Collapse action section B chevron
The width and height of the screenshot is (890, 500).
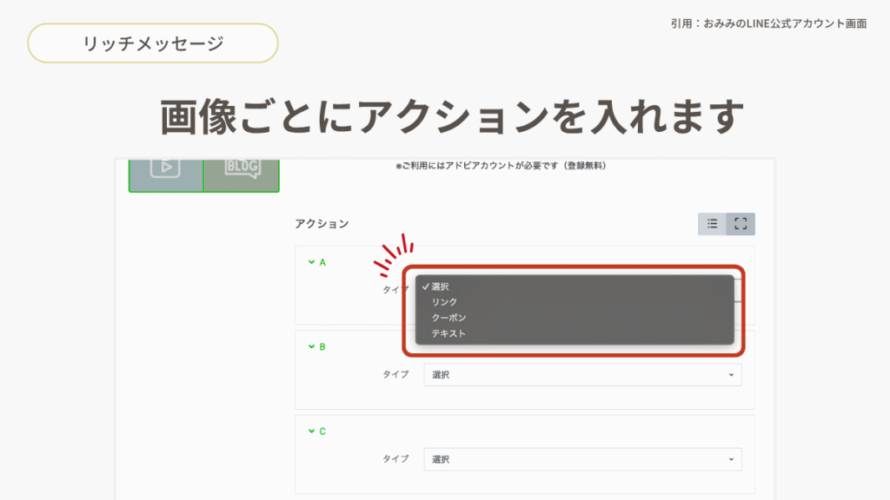point(311,346)
